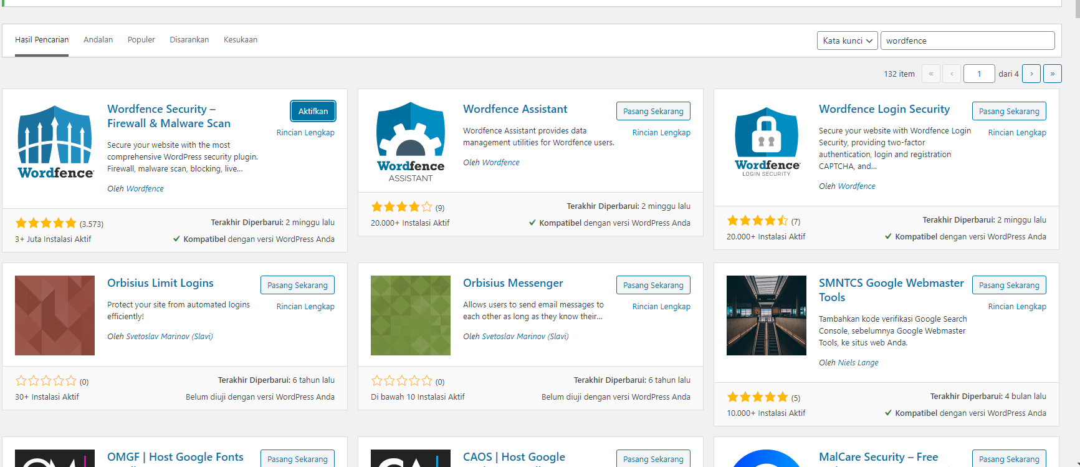Open the Wordfence Login Security title link
This screenshot has width=1080, height=467.
(x=884, y=109)
